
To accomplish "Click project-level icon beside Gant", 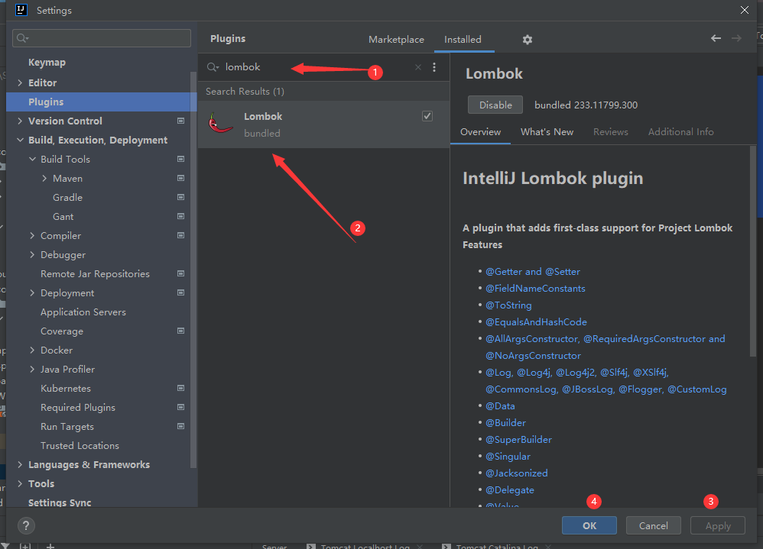I will (180, 216).
